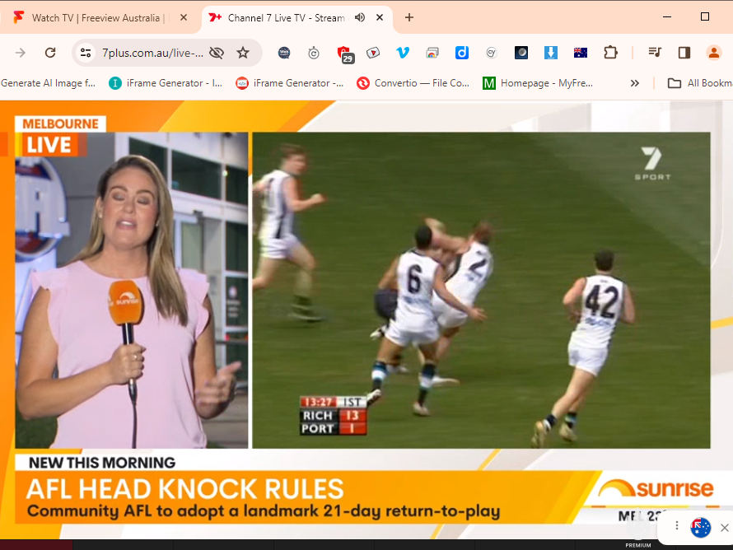Open the blue download-arrow extension
The height and width of the screenshot is (550, 733).
(551, 53)
